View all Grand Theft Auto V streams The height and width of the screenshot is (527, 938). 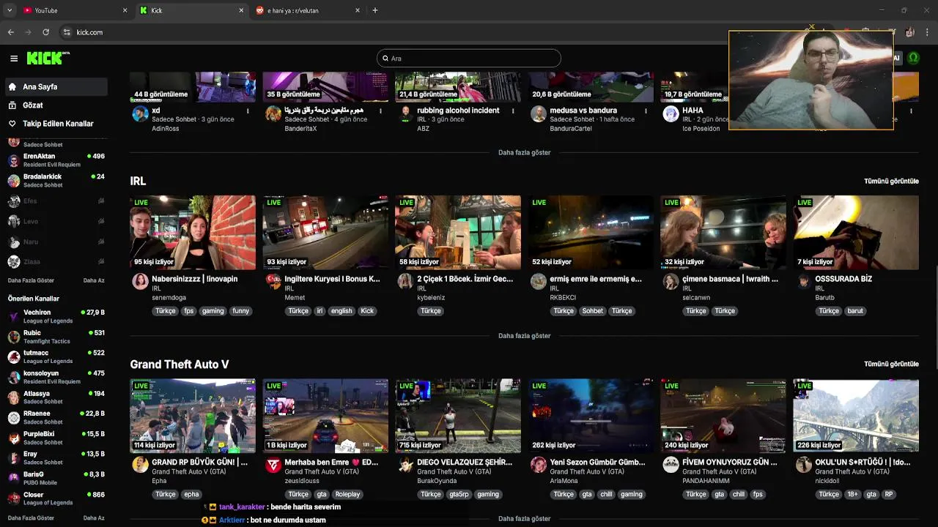tap(891, 364)
